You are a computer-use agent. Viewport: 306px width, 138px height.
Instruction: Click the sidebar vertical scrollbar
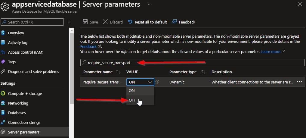click(72, 66)
